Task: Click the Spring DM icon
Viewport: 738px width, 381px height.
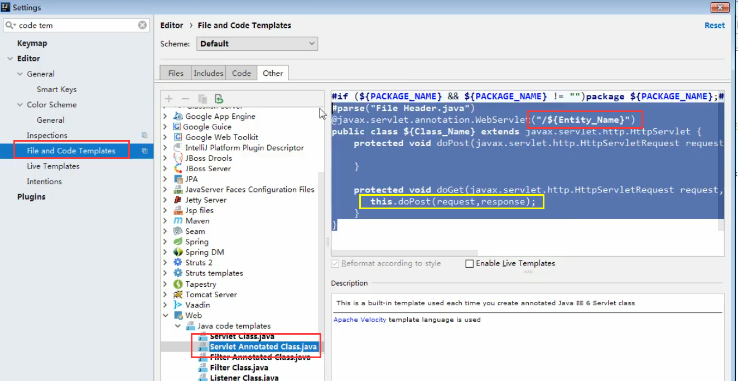Action: (178, 252)
